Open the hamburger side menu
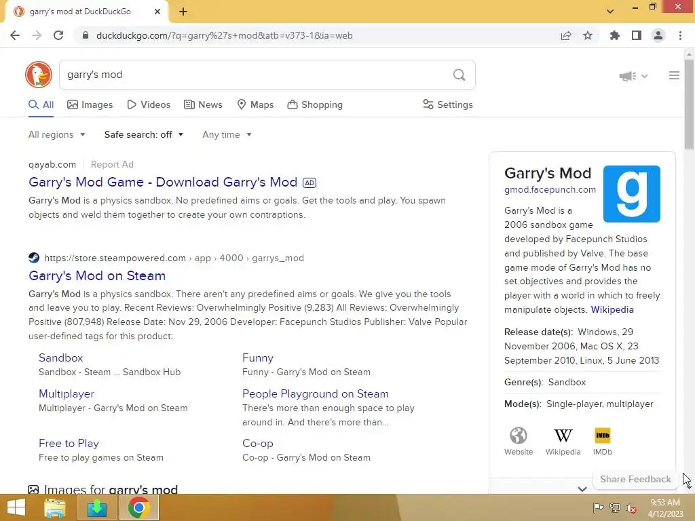 click(674, 76)
